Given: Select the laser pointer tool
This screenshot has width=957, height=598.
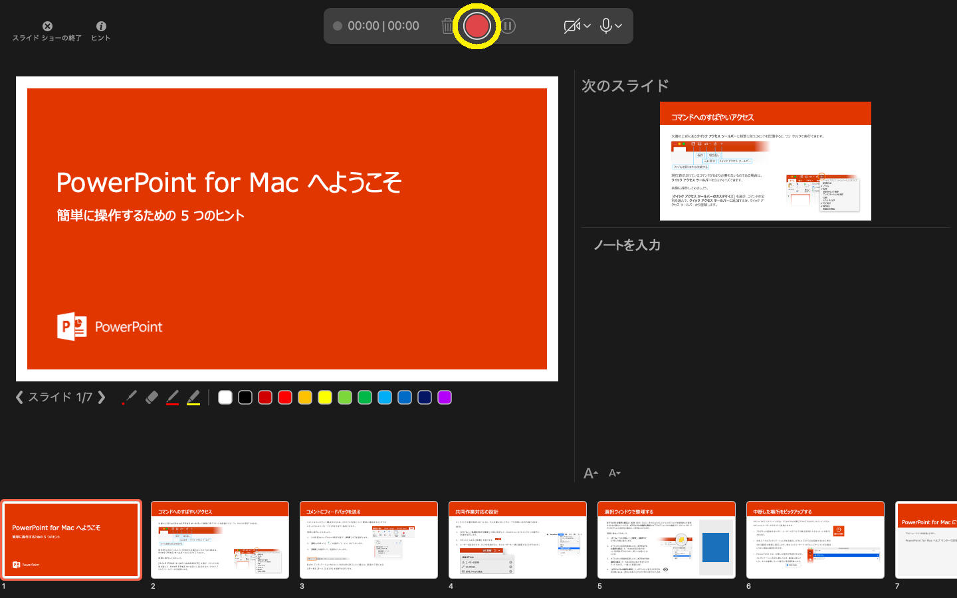Looking at the screenshot, I should click(x=130, y=397).
